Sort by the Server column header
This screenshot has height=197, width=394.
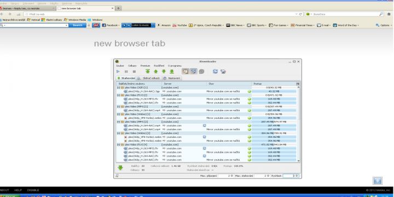coord(184,84)
